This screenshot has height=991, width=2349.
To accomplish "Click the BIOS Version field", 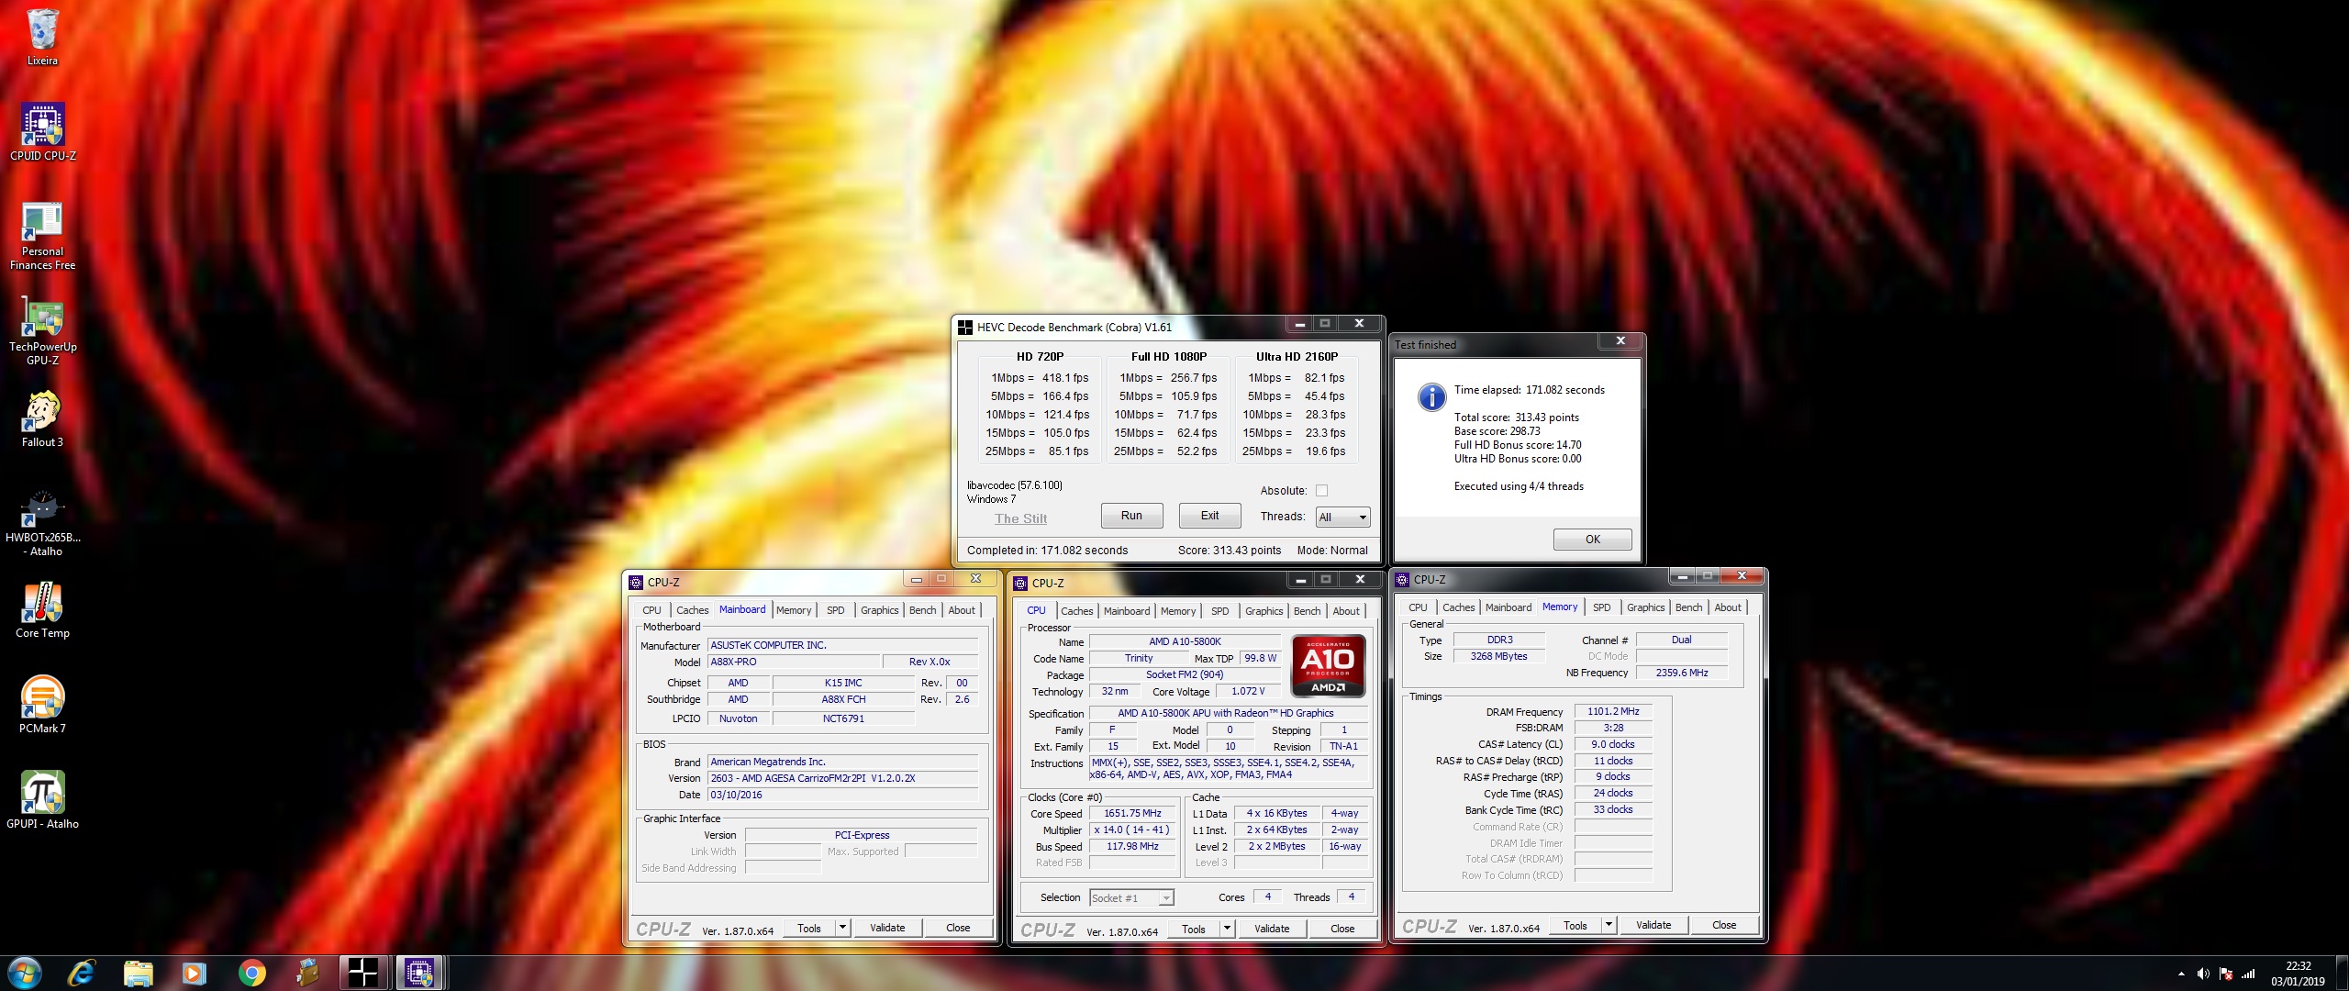I will click(842, 778).
